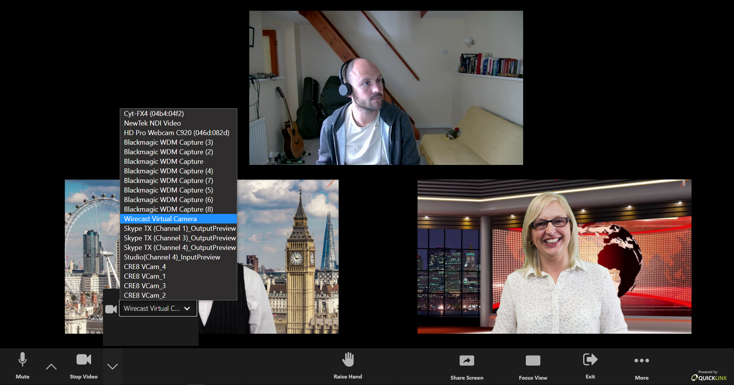Open audio options chevron next to Mute
The image size is (734, 385).
51,367
